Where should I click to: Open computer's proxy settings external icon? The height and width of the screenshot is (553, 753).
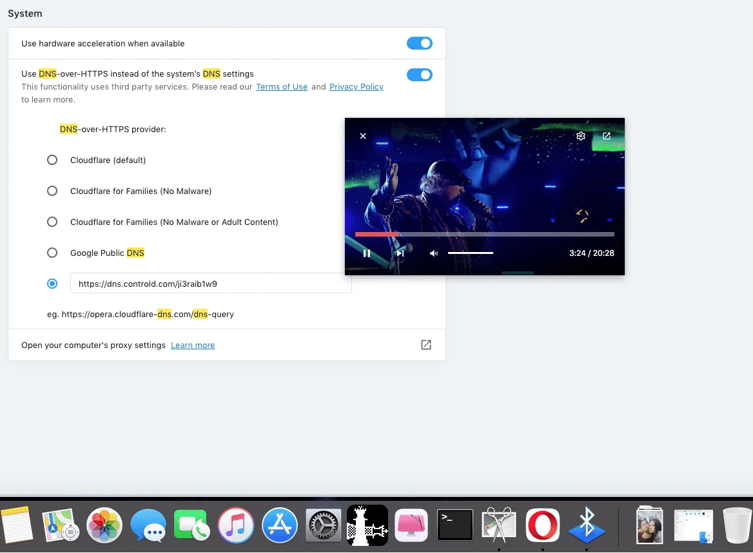click(426, 345)
